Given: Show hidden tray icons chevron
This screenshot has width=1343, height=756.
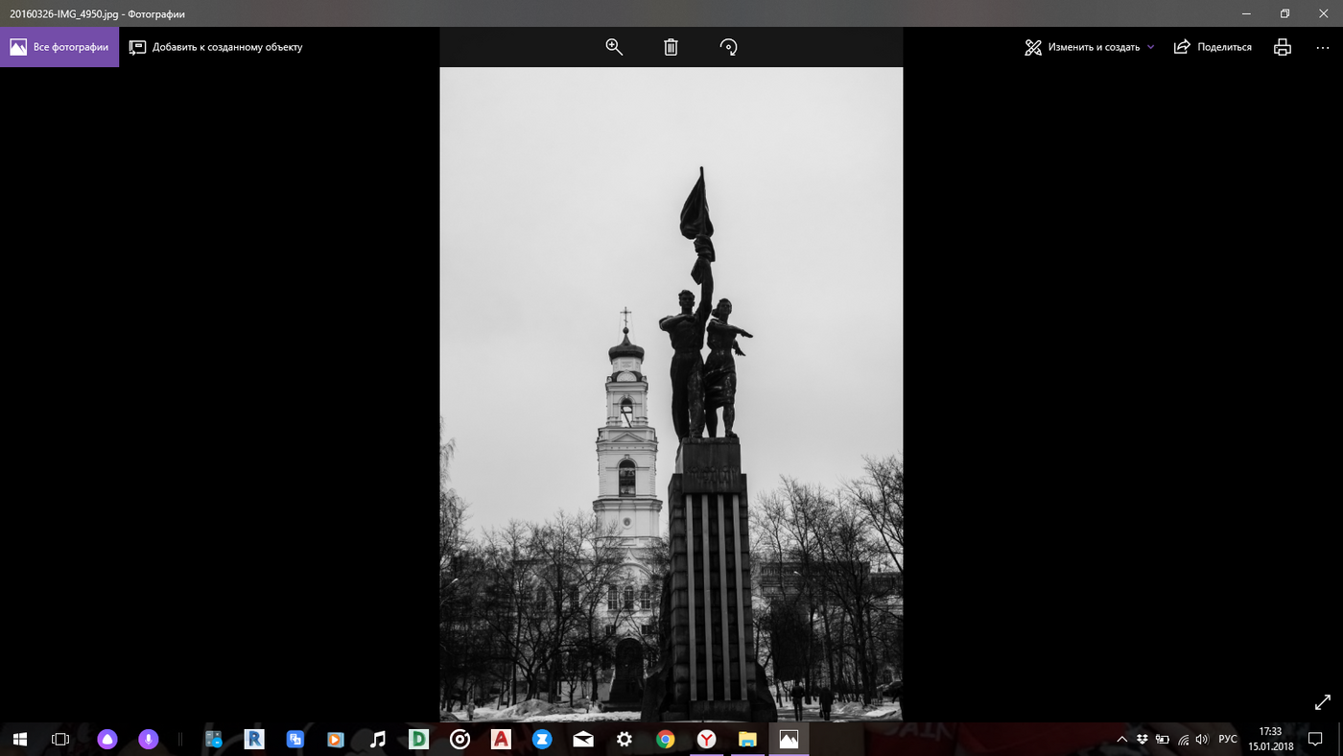Looking at the screenshot, I should click(x=1122, y=739).
